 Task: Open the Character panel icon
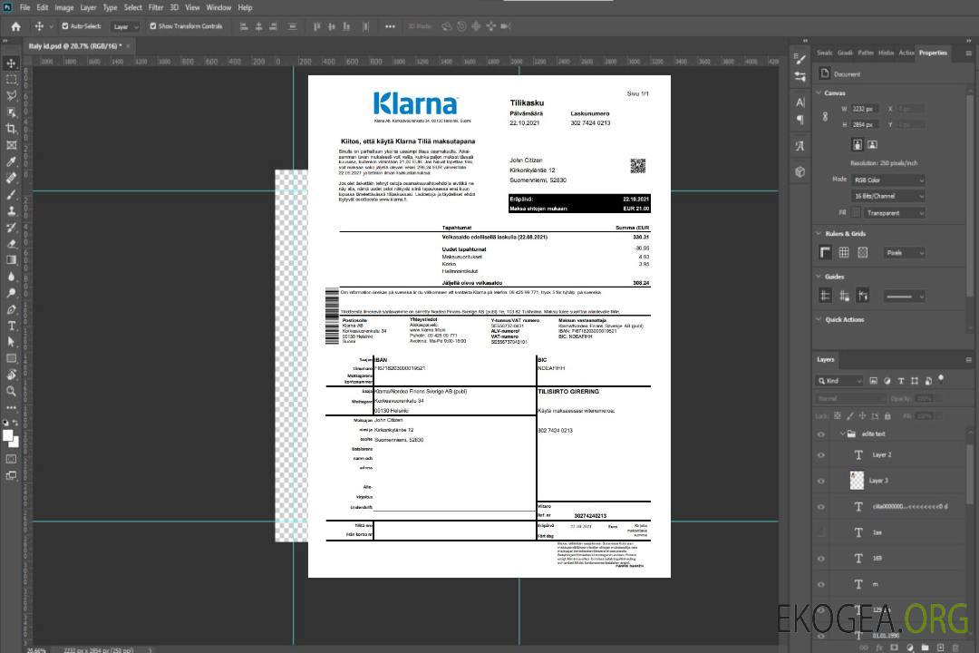800,102
